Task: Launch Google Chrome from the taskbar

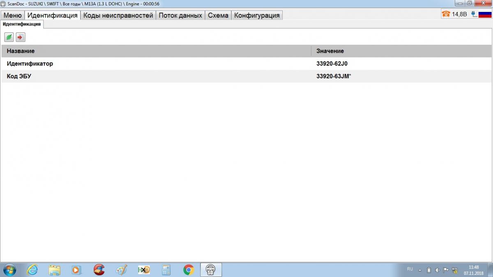Action: pyautogui.click(x=189, y=270)
